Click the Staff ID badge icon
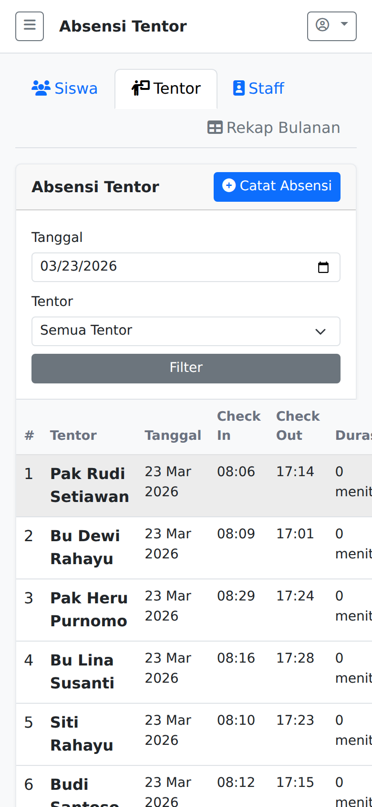 (x=238, y=88)
